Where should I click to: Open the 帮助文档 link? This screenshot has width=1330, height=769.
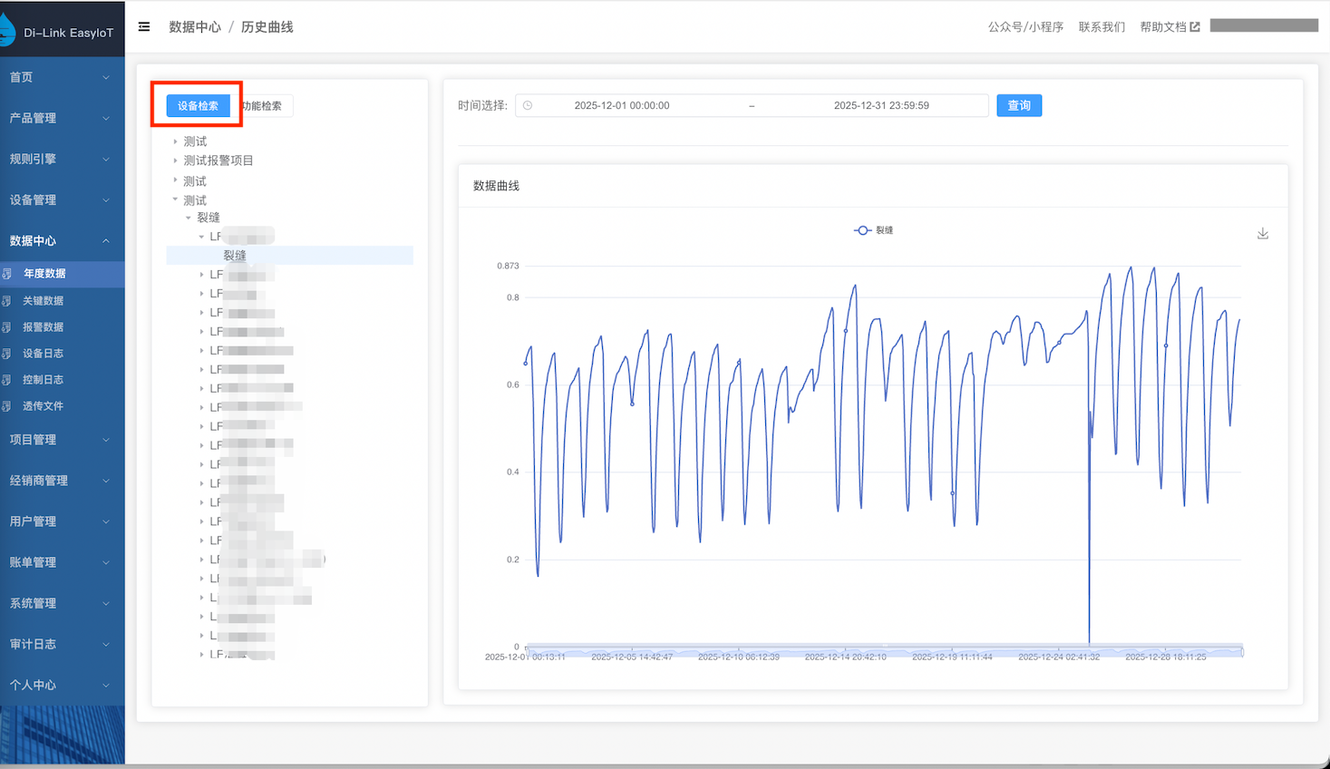[1169, 27]
